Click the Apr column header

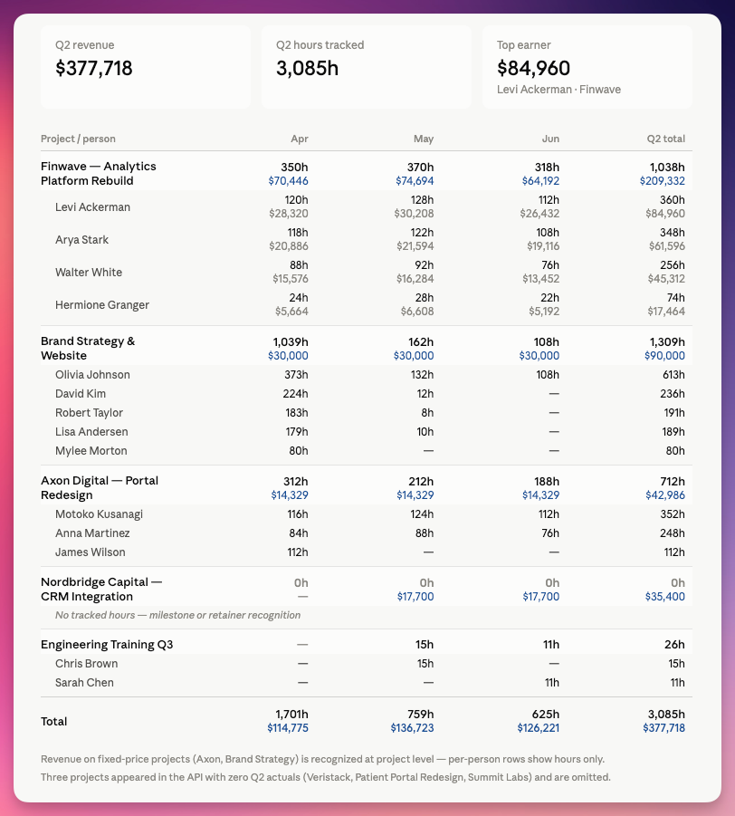[x=299, y=139]
